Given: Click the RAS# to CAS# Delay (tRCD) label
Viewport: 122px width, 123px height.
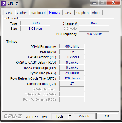Looking at the screenshot, I should tap(36, 62).
